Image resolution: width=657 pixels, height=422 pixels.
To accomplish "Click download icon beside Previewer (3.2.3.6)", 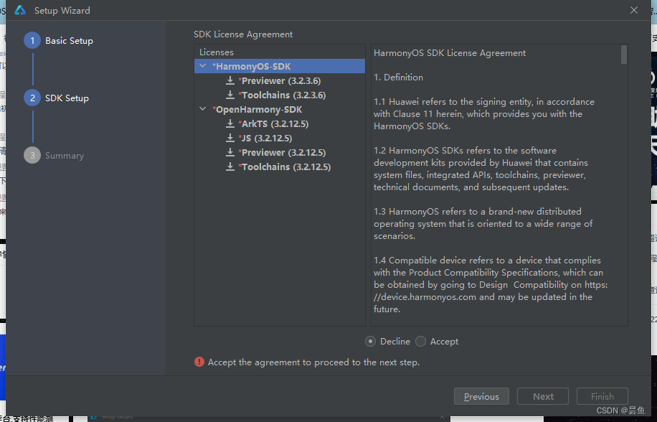I will coord(230,80).
